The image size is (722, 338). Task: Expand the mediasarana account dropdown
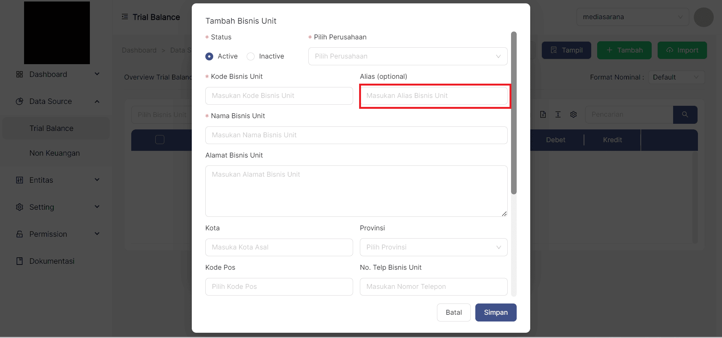(x=632, y=17)
